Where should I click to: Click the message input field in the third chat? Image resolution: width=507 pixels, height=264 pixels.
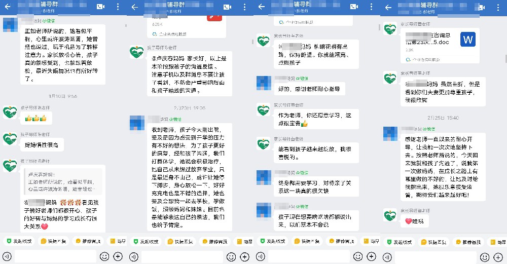pos(309,257)
